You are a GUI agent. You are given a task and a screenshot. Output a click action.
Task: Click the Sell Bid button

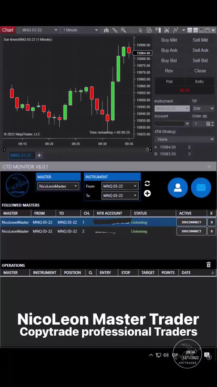pyautogui.click(x=200, y=60)
